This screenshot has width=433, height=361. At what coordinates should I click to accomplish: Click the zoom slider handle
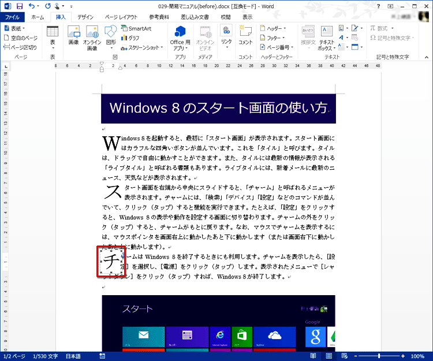pos(379,356)
